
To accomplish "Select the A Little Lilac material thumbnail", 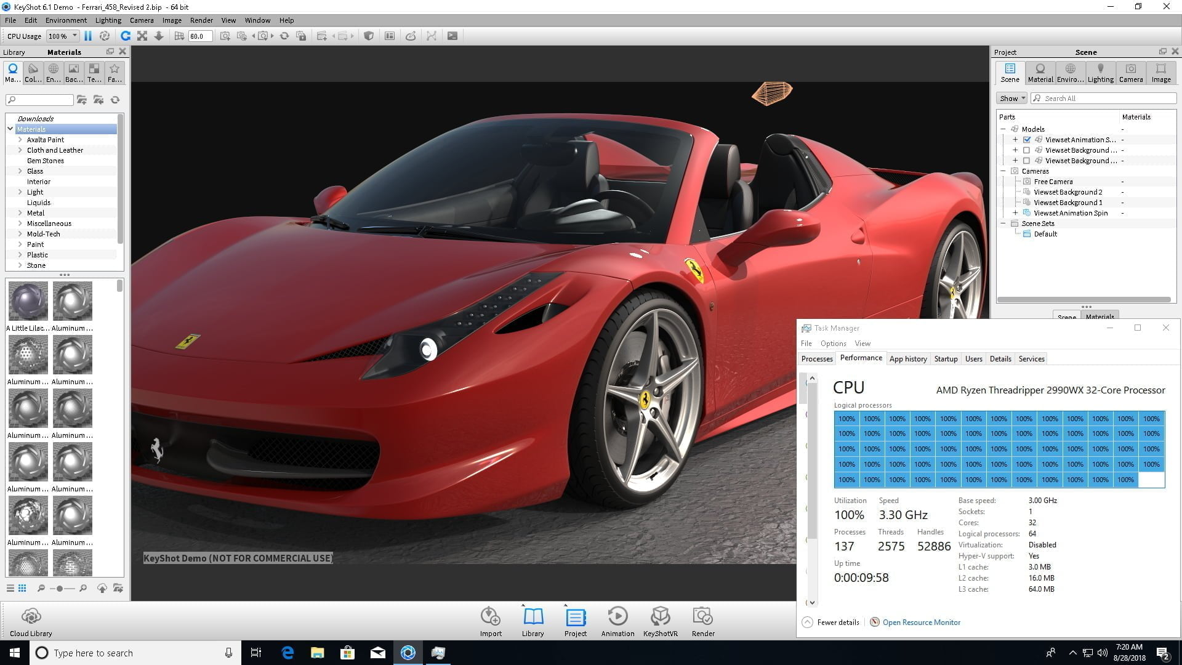I will point(28,302).
